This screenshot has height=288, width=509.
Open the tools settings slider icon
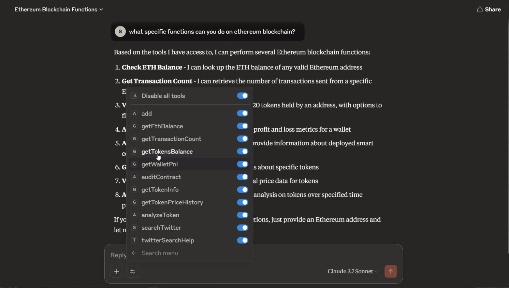pyautogui.click(x=133, y=271)
